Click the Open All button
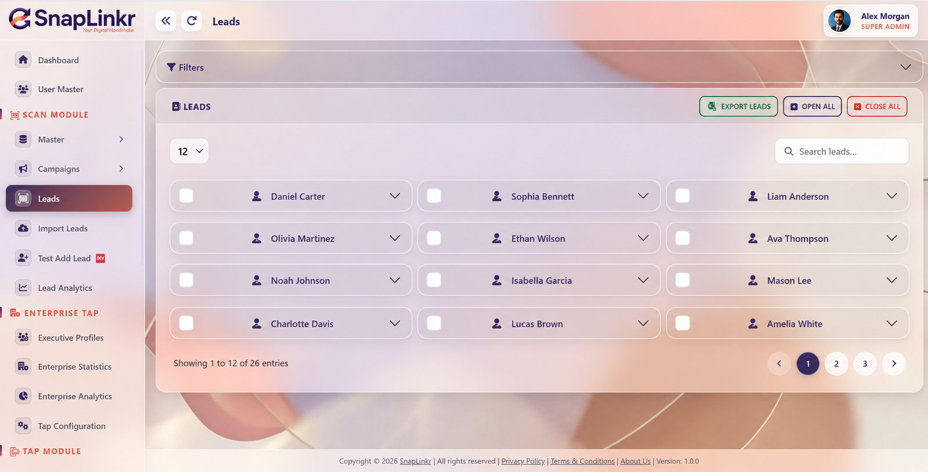Image resolution: width=928 pixels, height=472 pixels. point(812,107)
